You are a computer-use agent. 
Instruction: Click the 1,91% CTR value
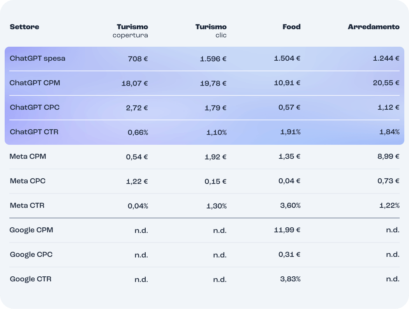coord(291,132)
